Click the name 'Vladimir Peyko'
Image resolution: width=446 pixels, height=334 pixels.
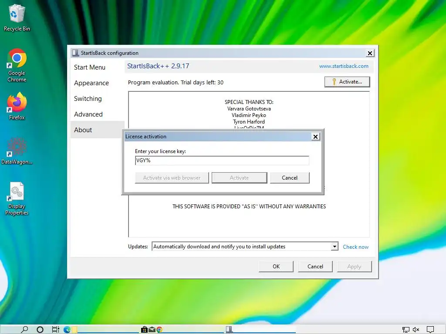249,115
